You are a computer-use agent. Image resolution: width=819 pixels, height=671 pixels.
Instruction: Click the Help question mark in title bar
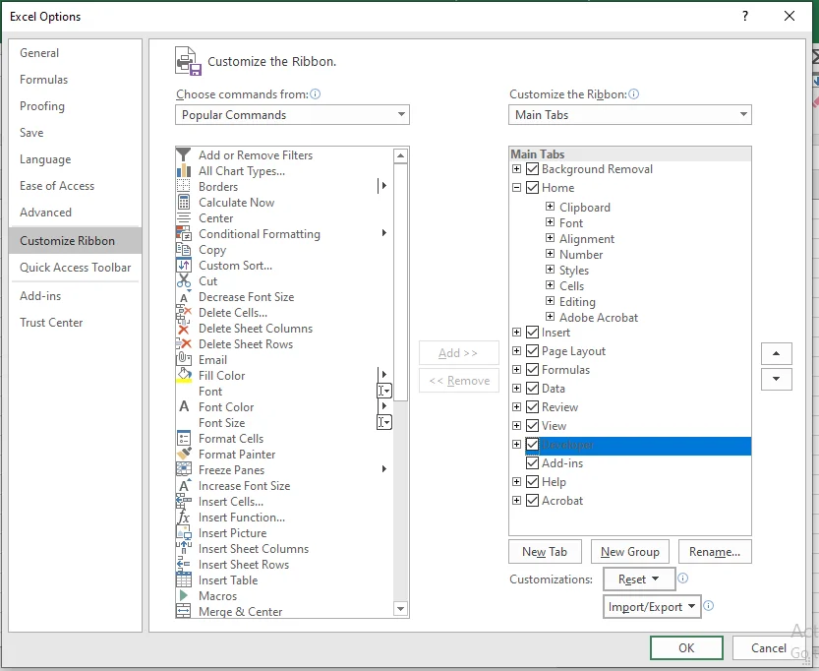(745, 16)
